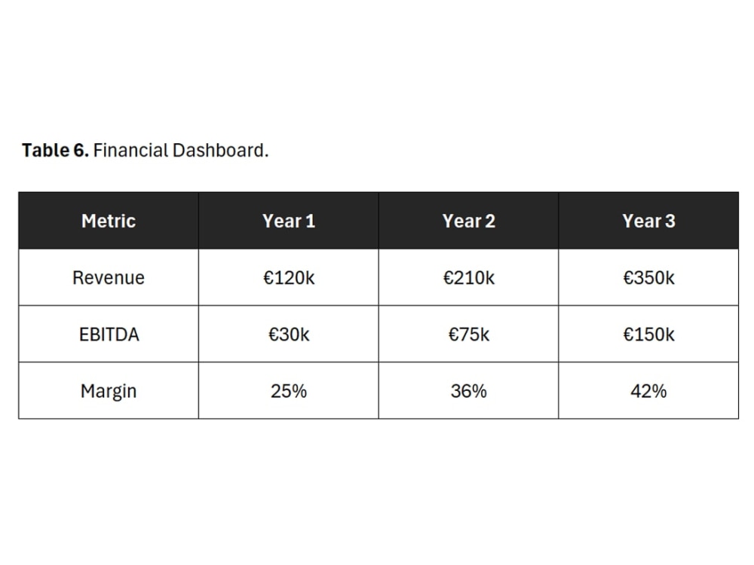Screen dimensions: 754x565
Task: Select the Year 3 header cell
Action: pyautogui.click(x=648, y=221)
